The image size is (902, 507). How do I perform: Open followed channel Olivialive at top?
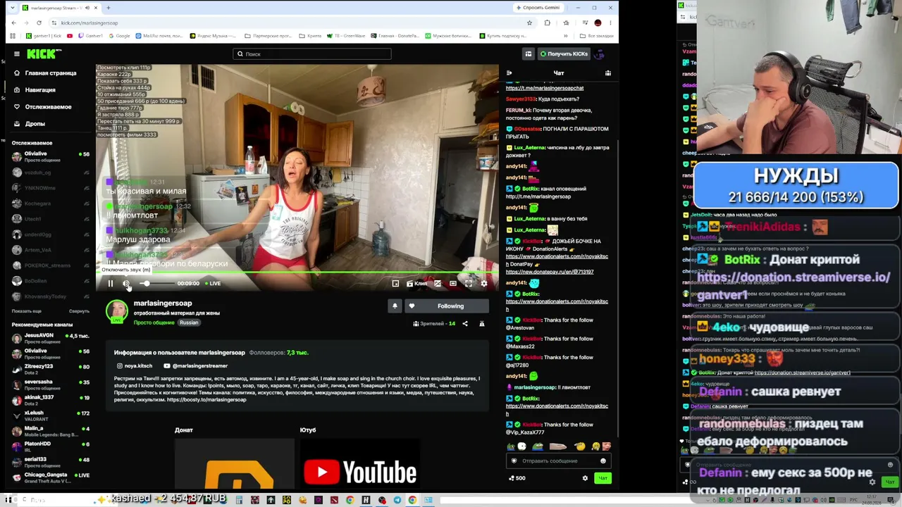click(51, 156)
